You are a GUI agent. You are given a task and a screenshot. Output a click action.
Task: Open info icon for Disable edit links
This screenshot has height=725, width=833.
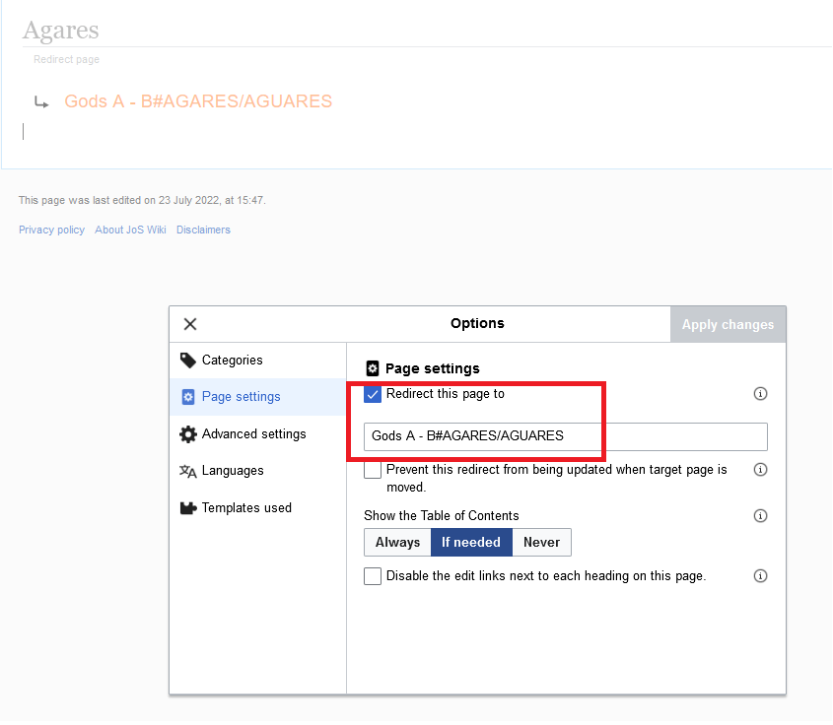[760, 576]
